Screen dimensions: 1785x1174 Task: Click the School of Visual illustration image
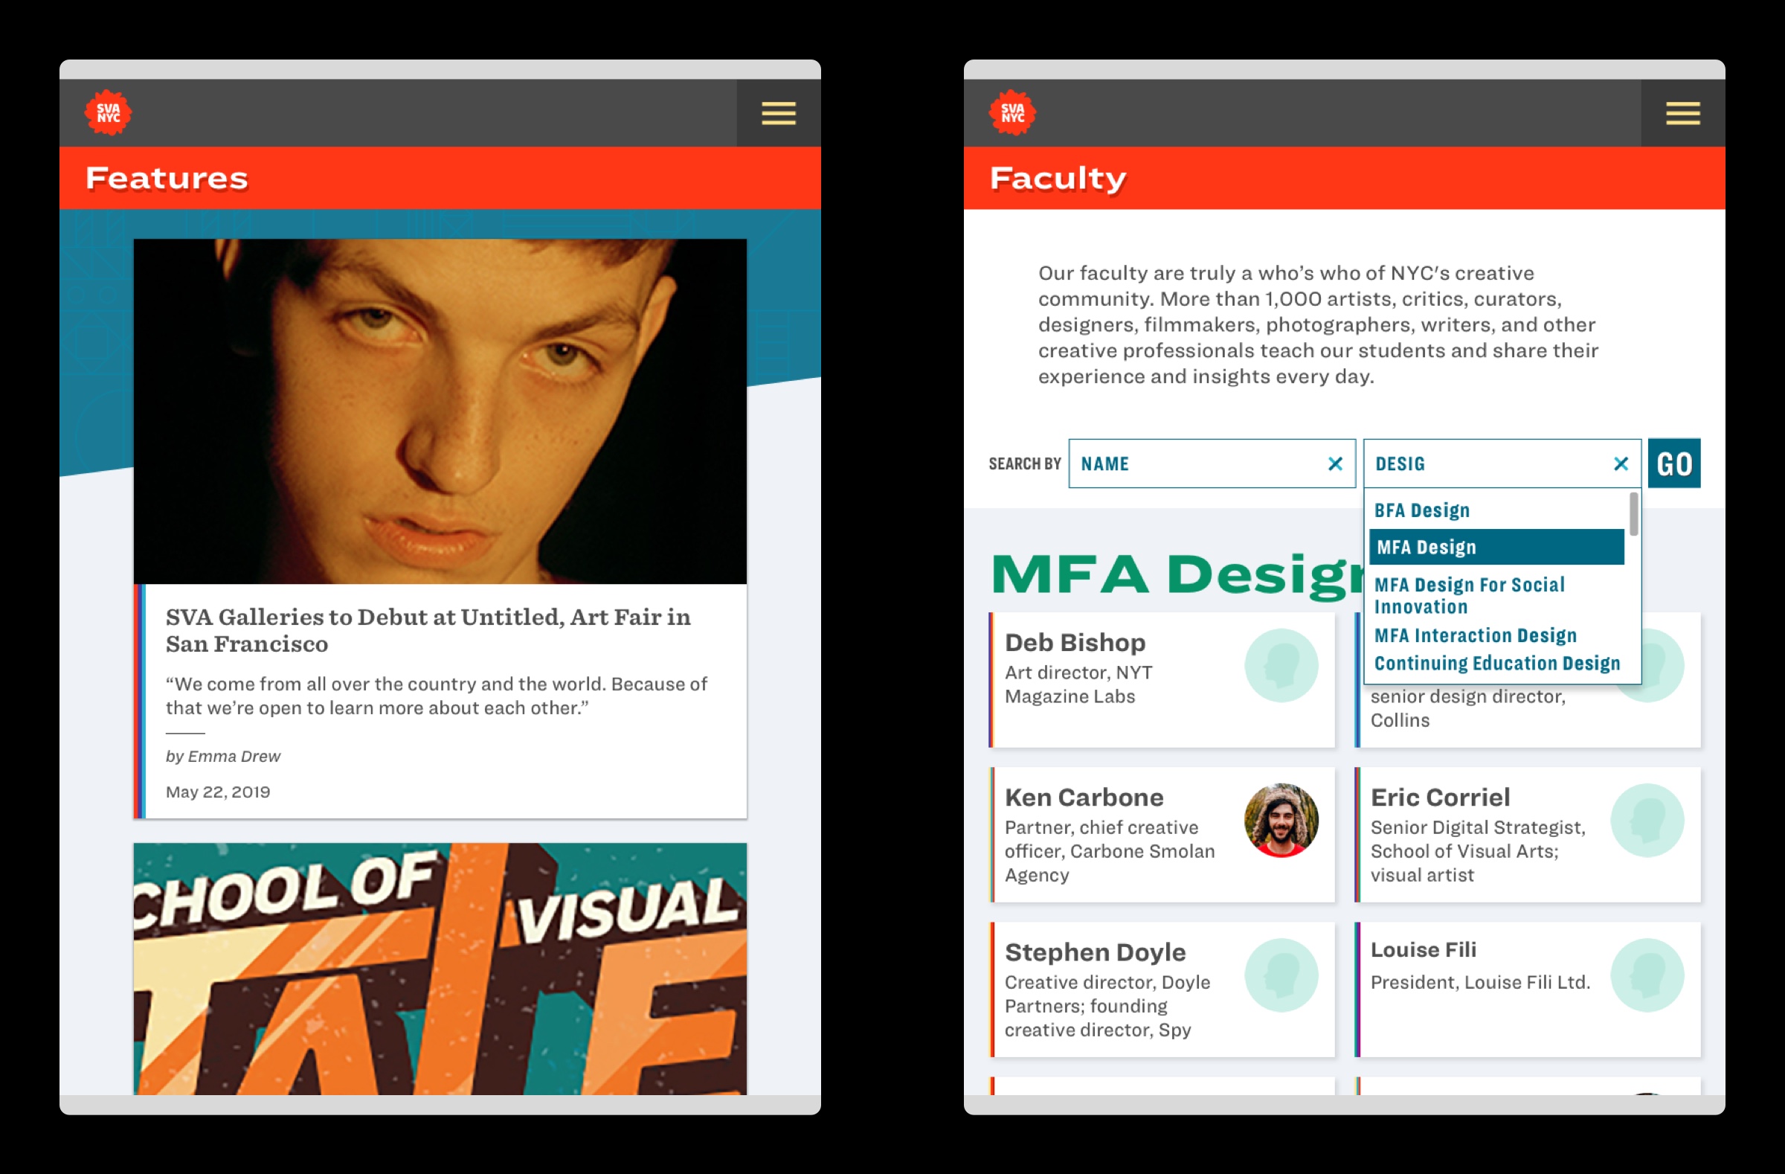pyautogui.click(x=440, y=969)
